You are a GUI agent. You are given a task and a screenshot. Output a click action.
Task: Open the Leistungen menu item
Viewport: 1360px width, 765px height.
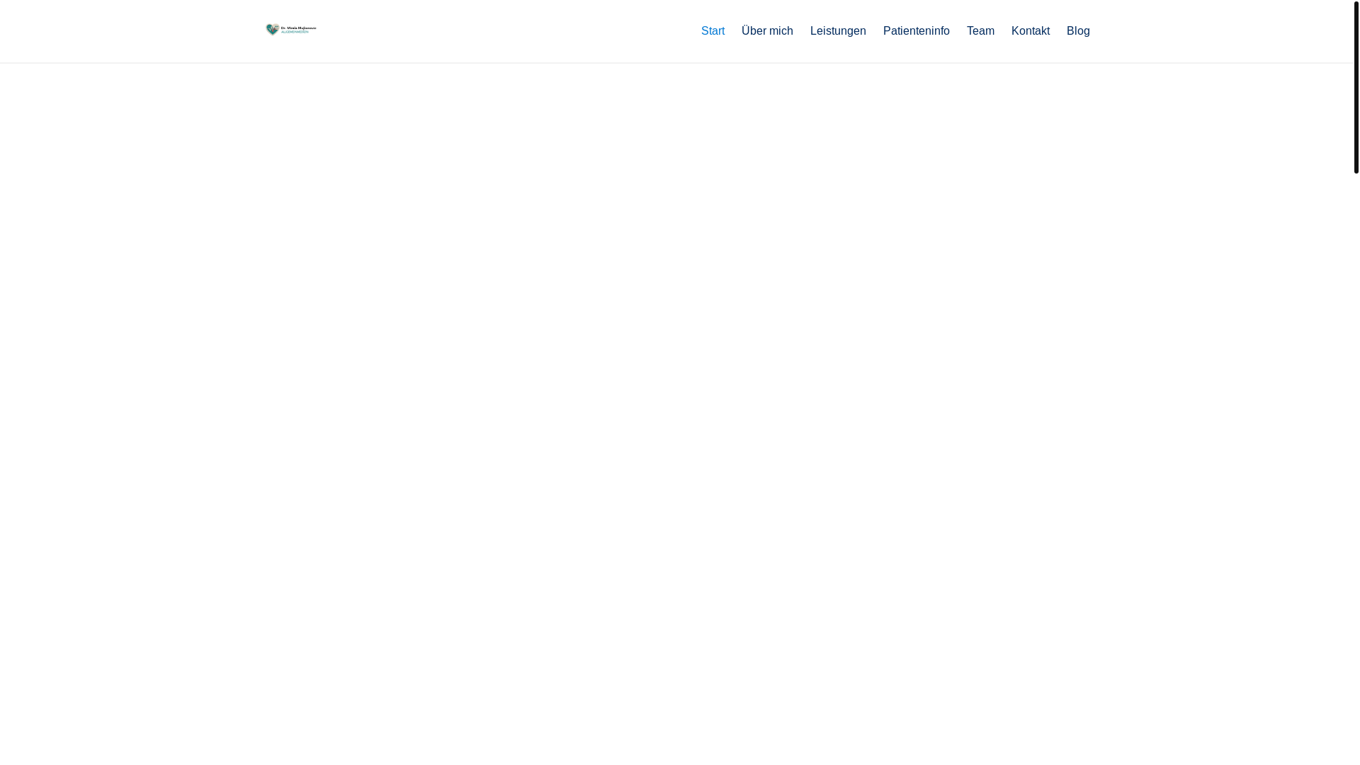click(x=838, y=31)
